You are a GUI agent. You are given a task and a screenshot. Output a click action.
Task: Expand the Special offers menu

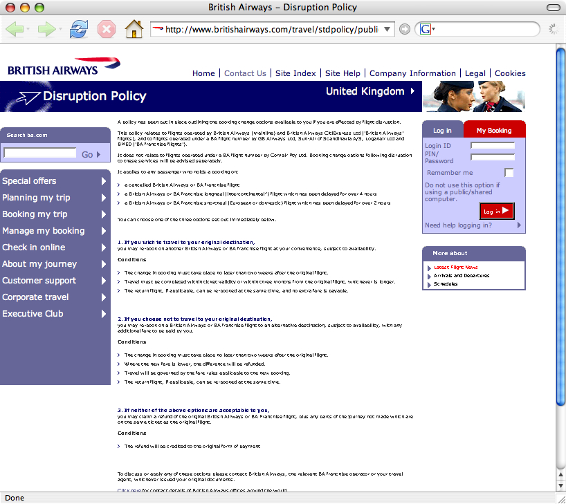coord(55,180)
